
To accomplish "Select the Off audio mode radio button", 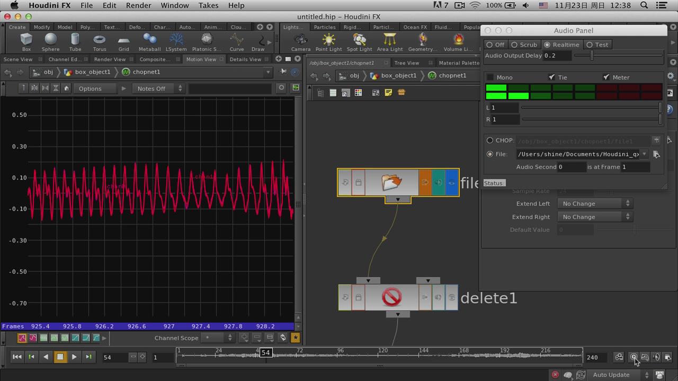I will click(489, 45).
